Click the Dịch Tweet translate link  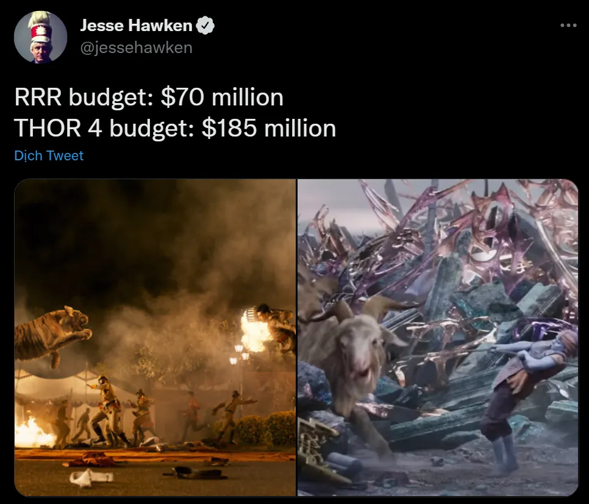(x=49, y=155)
